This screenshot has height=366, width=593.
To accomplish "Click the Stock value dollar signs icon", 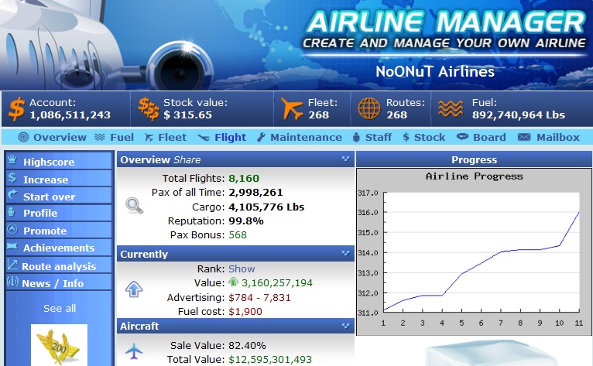I will [149, 109].
